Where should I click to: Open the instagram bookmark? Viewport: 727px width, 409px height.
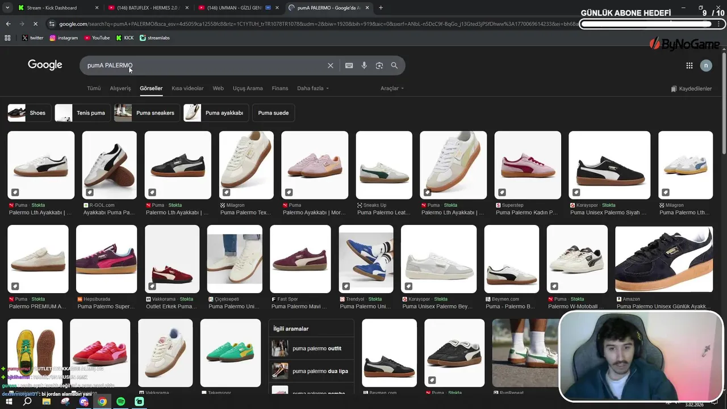tap(64, 37)
